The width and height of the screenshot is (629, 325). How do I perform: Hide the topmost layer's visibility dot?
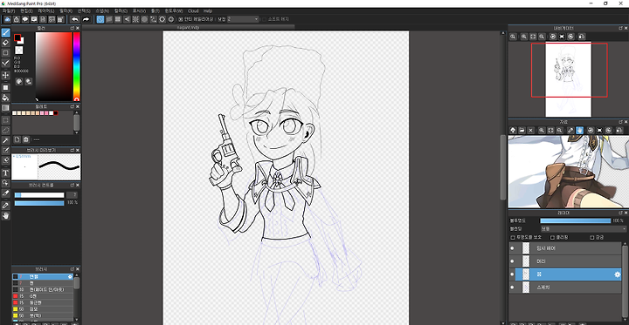click(x=512, y=248)
